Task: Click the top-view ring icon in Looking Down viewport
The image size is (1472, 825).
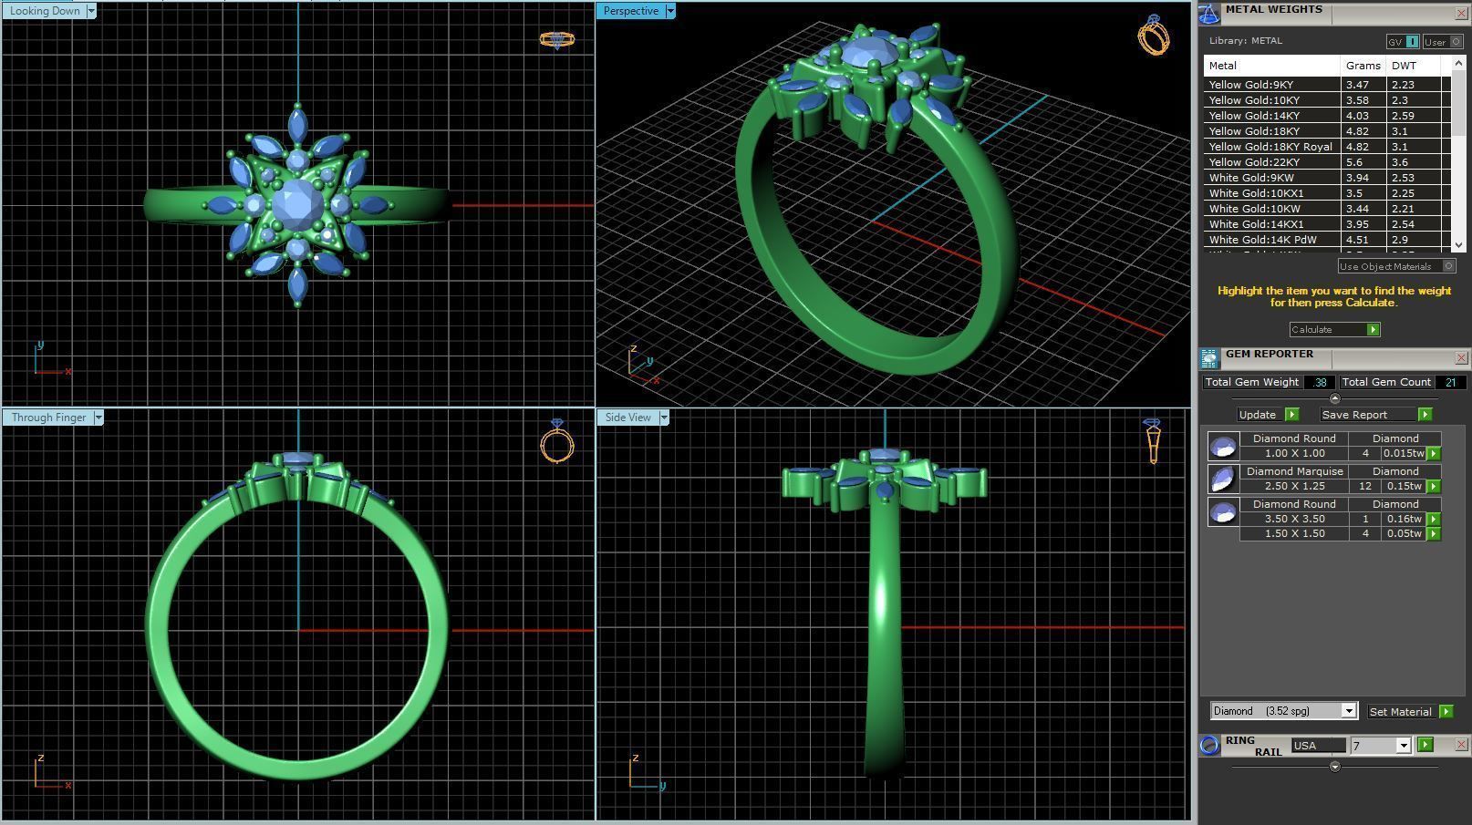Action: tap(556, 39)
